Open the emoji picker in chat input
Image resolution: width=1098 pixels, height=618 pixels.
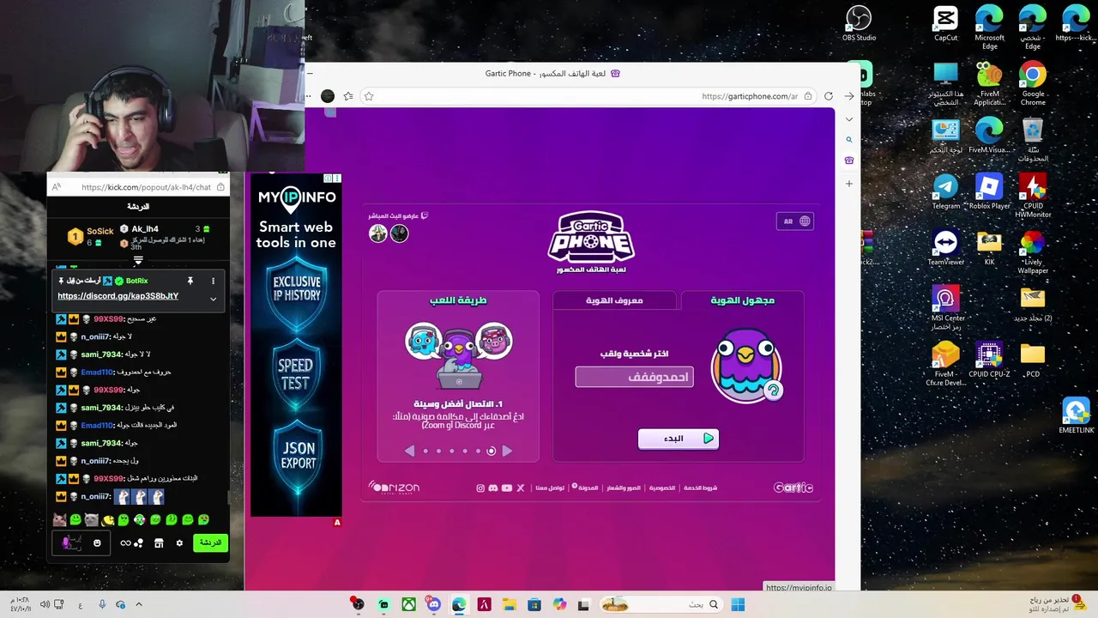coord(97,542)
